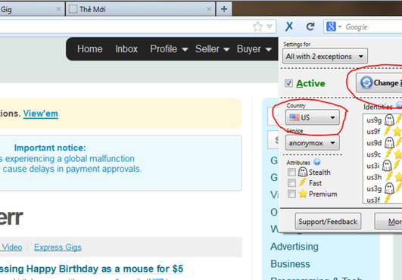Enable the Stealth attribute checkbox
The width and height of the screenshot is (402, 280).
[291, 172]
